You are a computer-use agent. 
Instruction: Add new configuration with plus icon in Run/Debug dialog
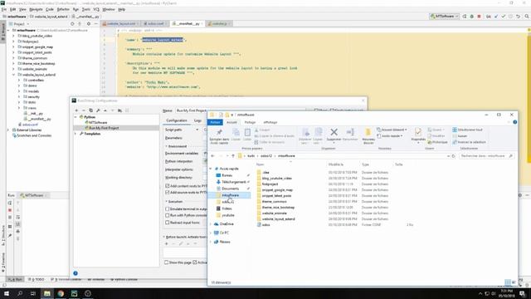pos(76,110)
